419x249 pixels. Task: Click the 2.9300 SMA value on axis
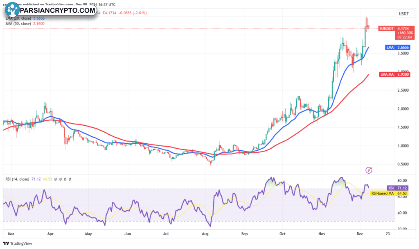click(x=403, y=75)
